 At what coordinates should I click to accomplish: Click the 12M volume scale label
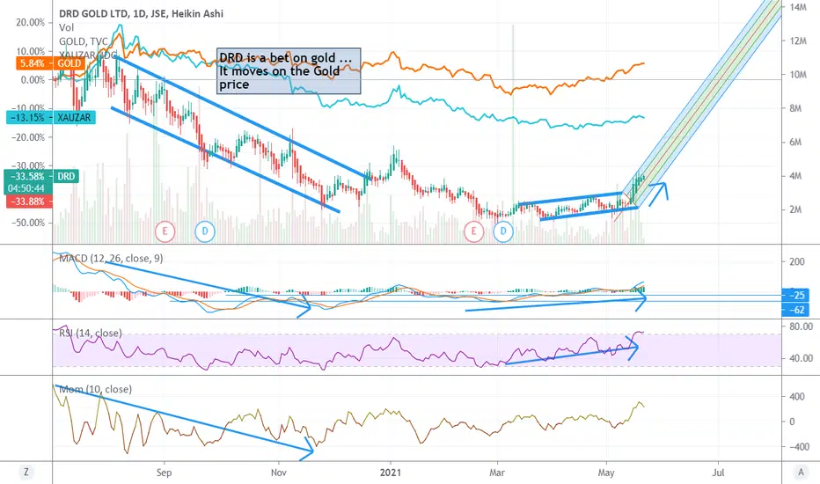tap(798, 40)
